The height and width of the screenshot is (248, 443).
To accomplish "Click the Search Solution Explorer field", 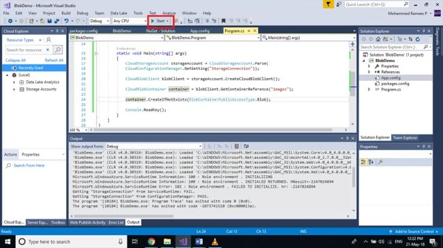I will tap(395, 47).
